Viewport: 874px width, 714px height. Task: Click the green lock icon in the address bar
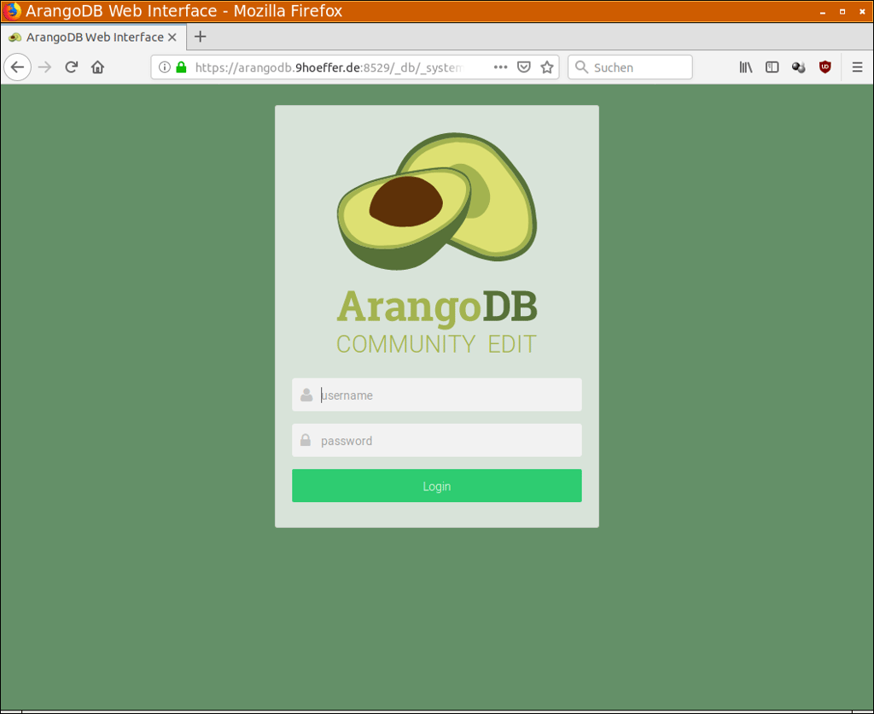tap(182, 67)
